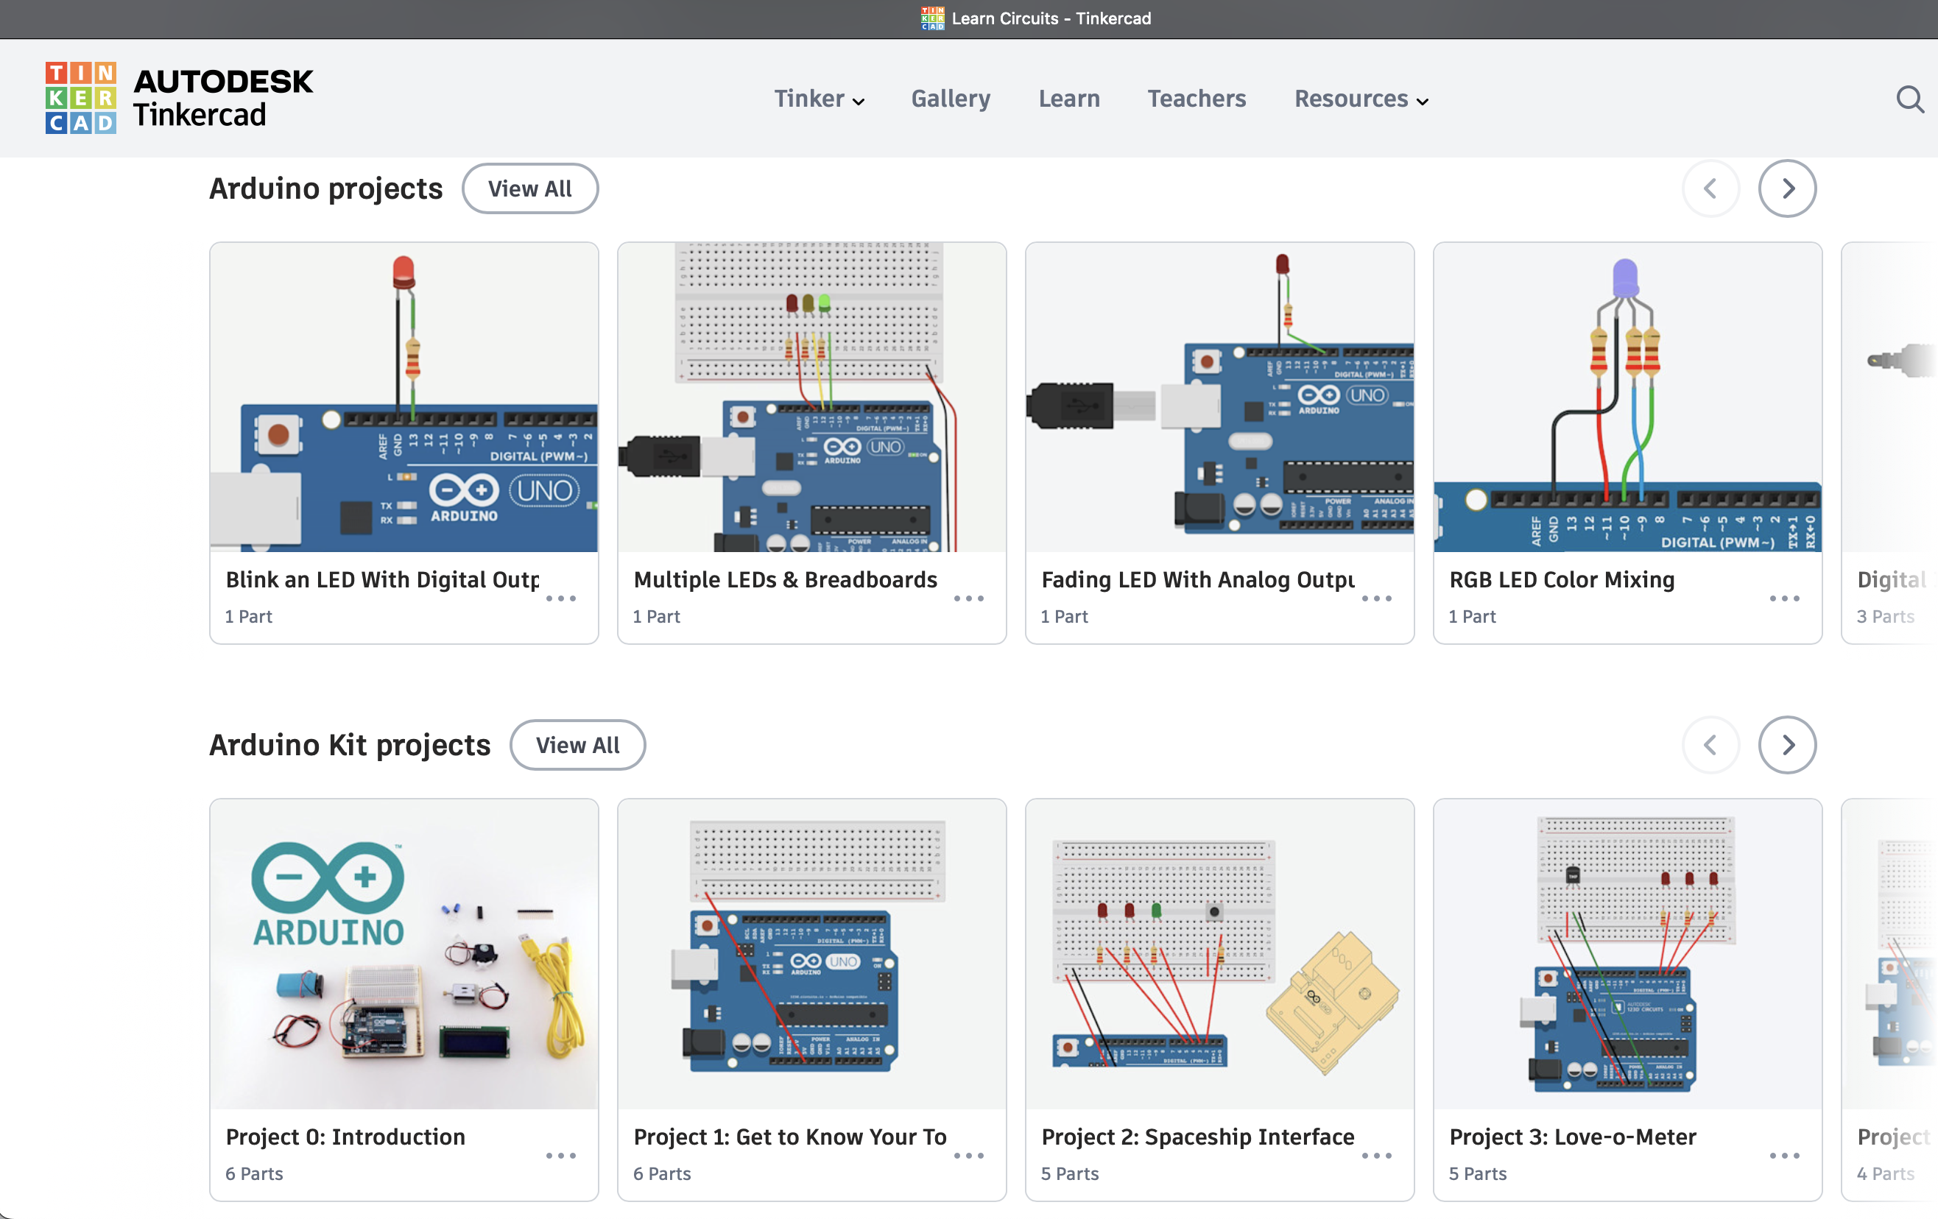Open more options for Project 0: Introduction
The image size is (1938, 1219).
(x=561, y=1156)
